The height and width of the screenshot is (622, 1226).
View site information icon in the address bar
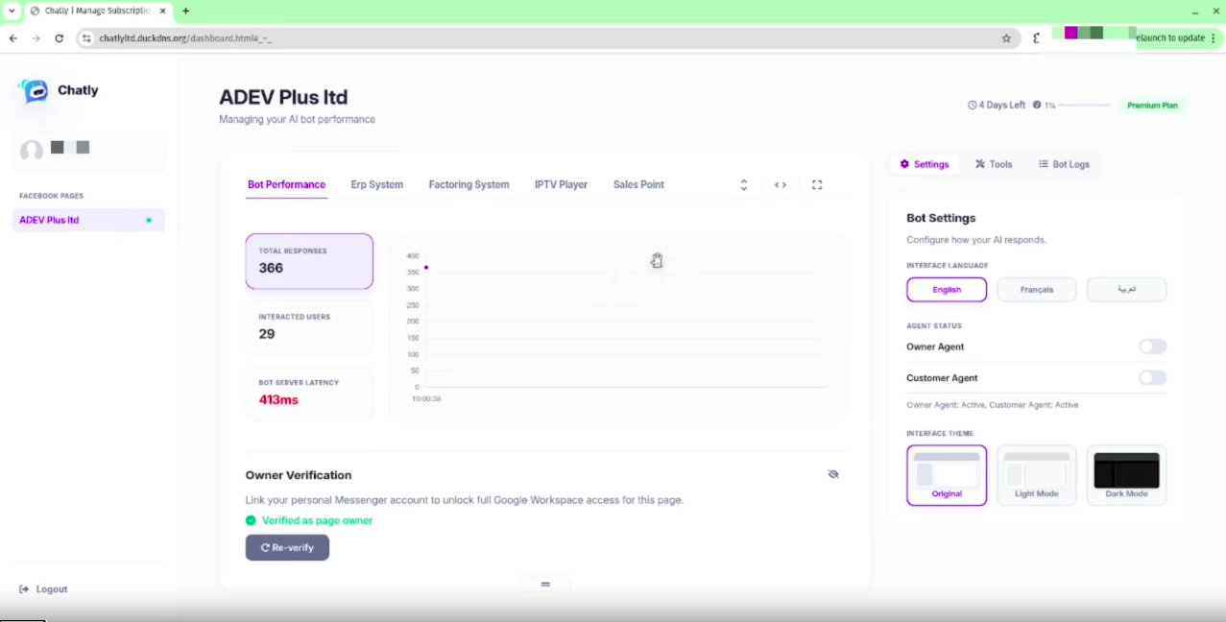point(86,38)
